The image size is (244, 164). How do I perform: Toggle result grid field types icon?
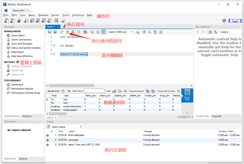[x=63, y=91]
